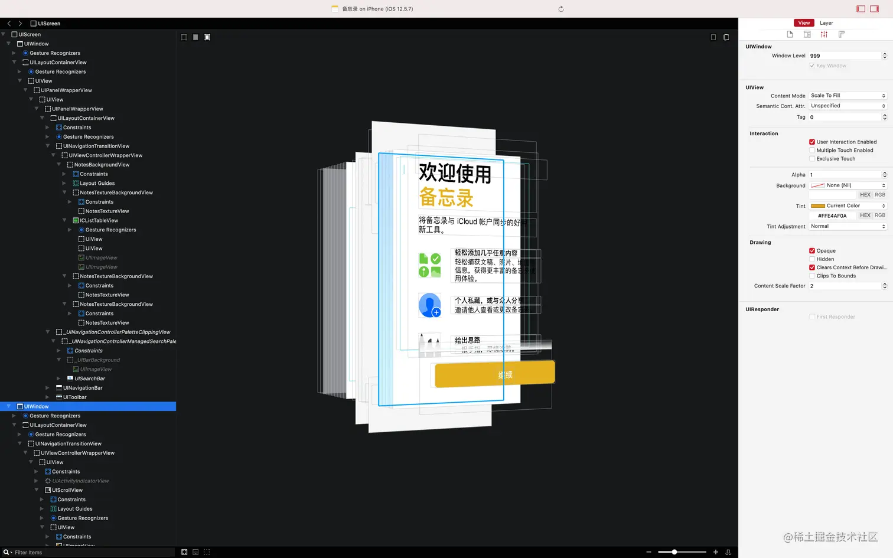893x558 pixels.
Task: Select the _UIBarBackground row
Action: point(88,360)
